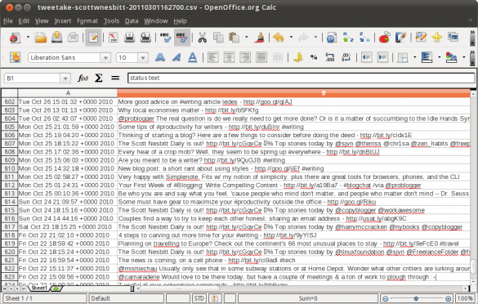Viewport: 478px width, 304px height.
Task: Toggle Underline formatting
Action: click(x=192, y=58)
